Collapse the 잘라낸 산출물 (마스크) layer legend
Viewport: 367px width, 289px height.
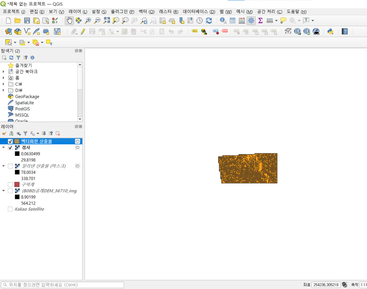4,166
